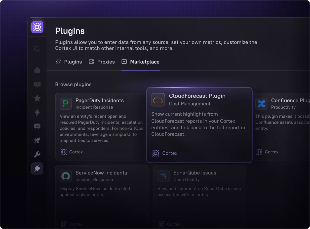Click the CloudForecast orange cloud icon

coord(158,100)
